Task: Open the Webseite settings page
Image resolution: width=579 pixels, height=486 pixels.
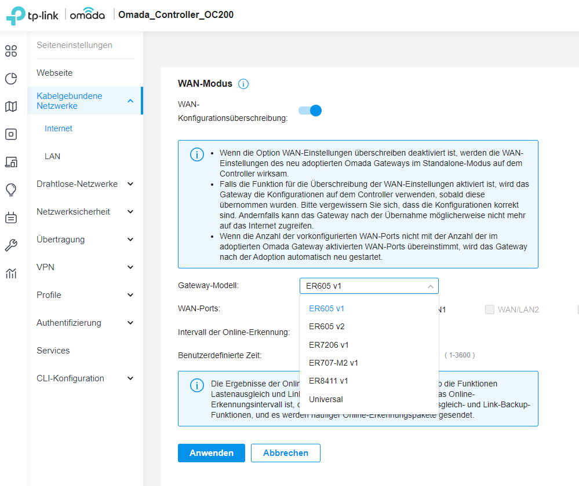Action: [54, 73]
